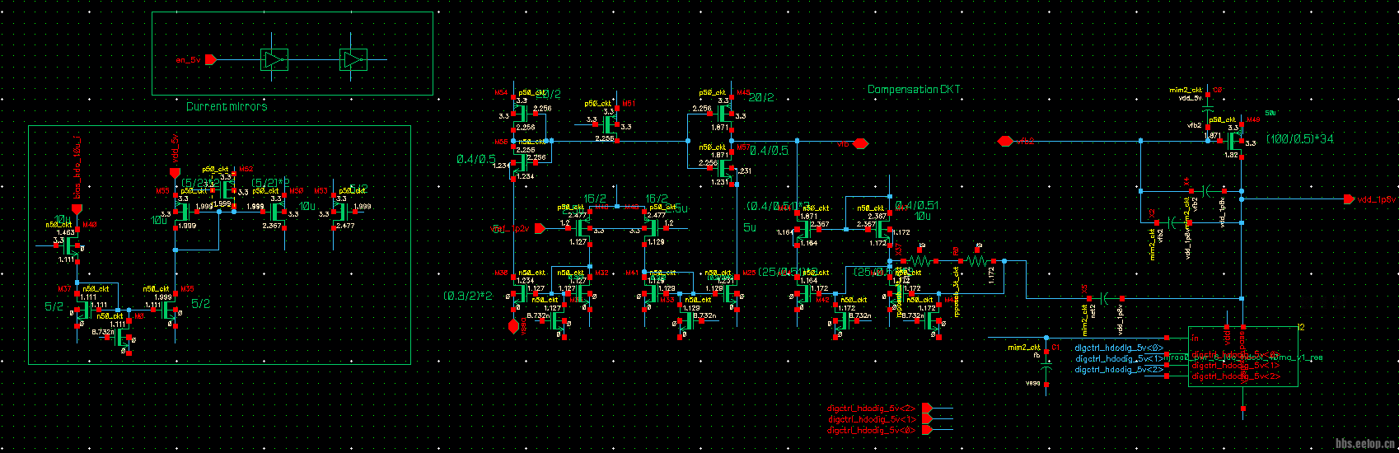Select the (100/0.5)*34 size annotation
This screenshot has width=1399, height=453.
1299,139
